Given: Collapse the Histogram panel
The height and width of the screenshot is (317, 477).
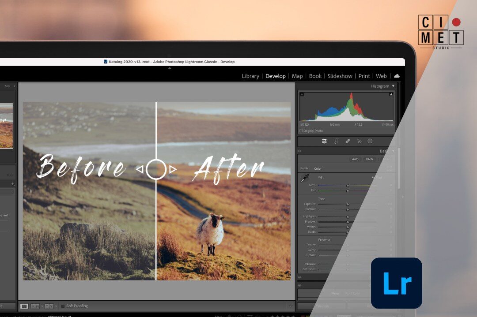Looking at the screenshot, I should [x=393, y=86].
